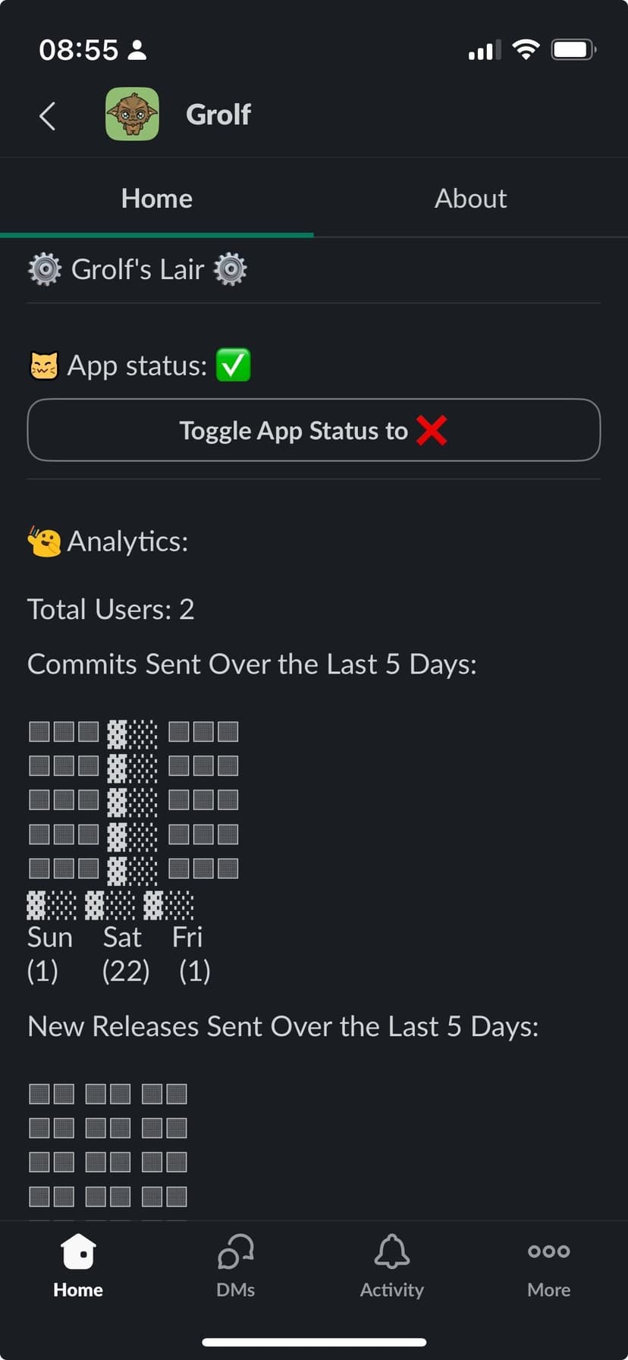Open the More three-dots icon
Screen dimensions: 628x1360
click(548, 1251)
